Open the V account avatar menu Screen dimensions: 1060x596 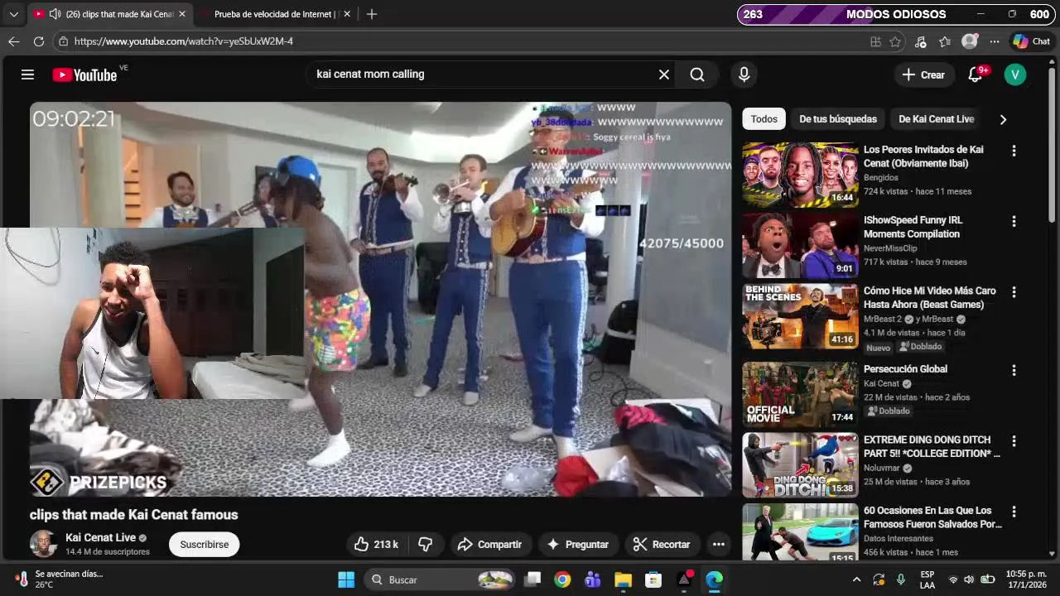coord(1015,74)
